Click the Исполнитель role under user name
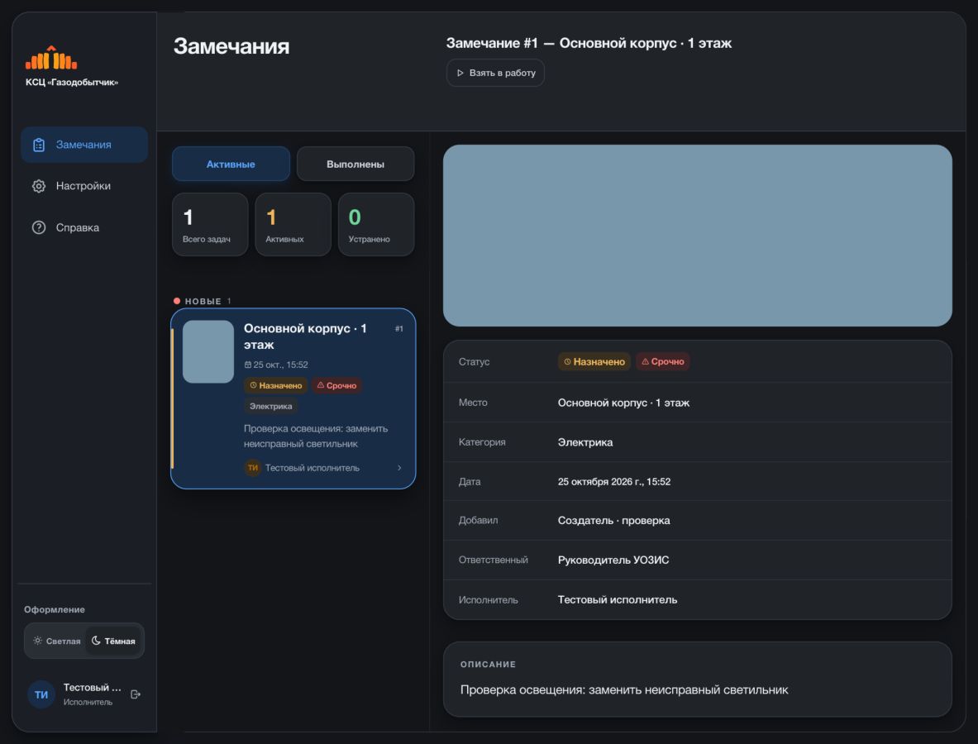The image size is (978, 744). pos(88,702)
